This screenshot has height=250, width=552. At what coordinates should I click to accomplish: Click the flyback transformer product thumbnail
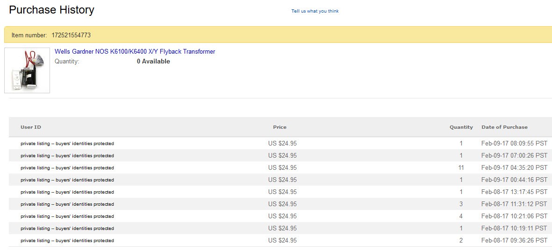coord(27,70)
